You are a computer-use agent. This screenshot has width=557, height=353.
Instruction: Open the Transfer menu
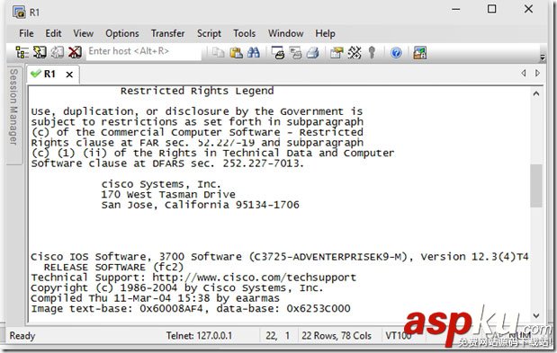coord(167,33)
